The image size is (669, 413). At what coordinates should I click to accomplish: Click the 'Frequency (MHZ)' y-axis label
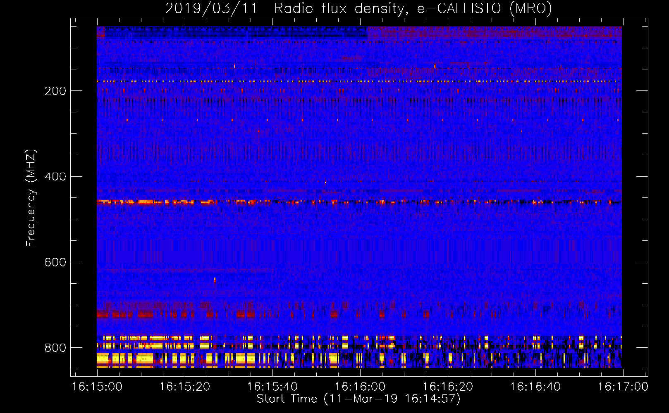point(31,198)
